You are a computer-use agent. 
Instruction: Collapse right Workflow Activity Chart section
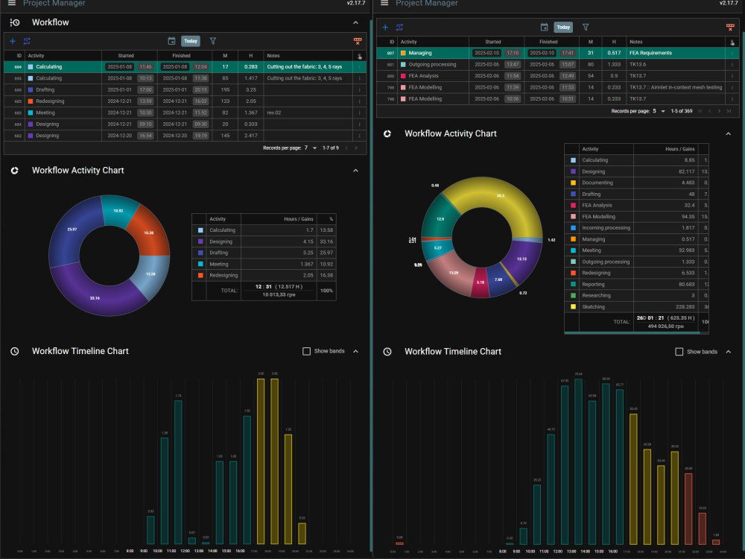click(x=728, y=133)
